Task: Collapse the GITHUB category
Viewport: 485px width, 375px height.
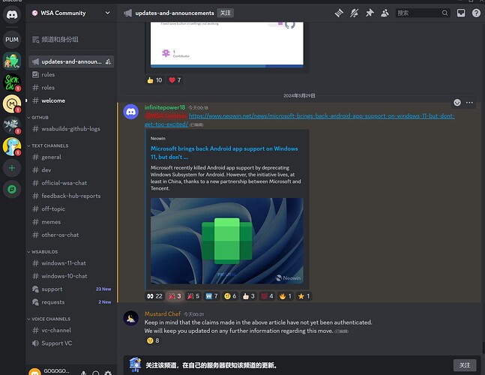Action: tap(38, 118)
